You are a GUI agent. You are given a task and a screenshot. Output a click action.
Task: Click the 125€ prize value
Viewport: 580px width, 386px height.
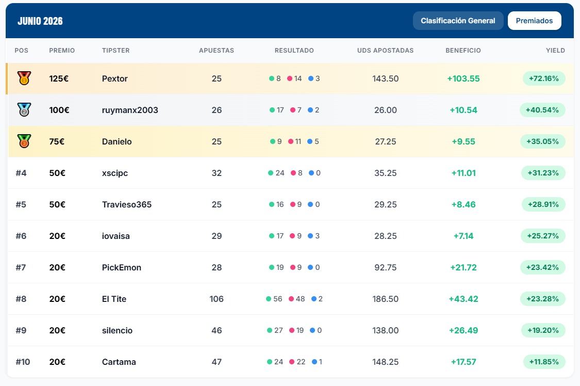(x=59, y=78)
